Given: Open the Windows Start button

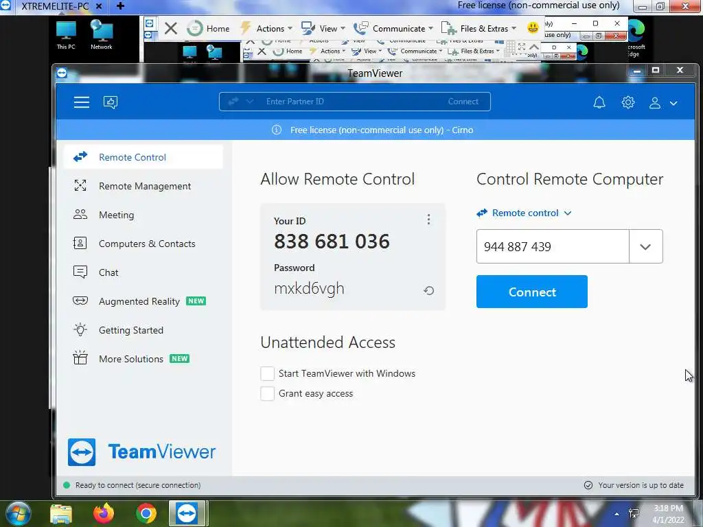Looking at the screenshot, I should pyautogui.click(x=19, y=513).
